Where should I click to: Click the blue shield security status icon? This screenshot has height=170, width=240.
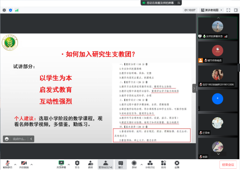pos(10,10)
